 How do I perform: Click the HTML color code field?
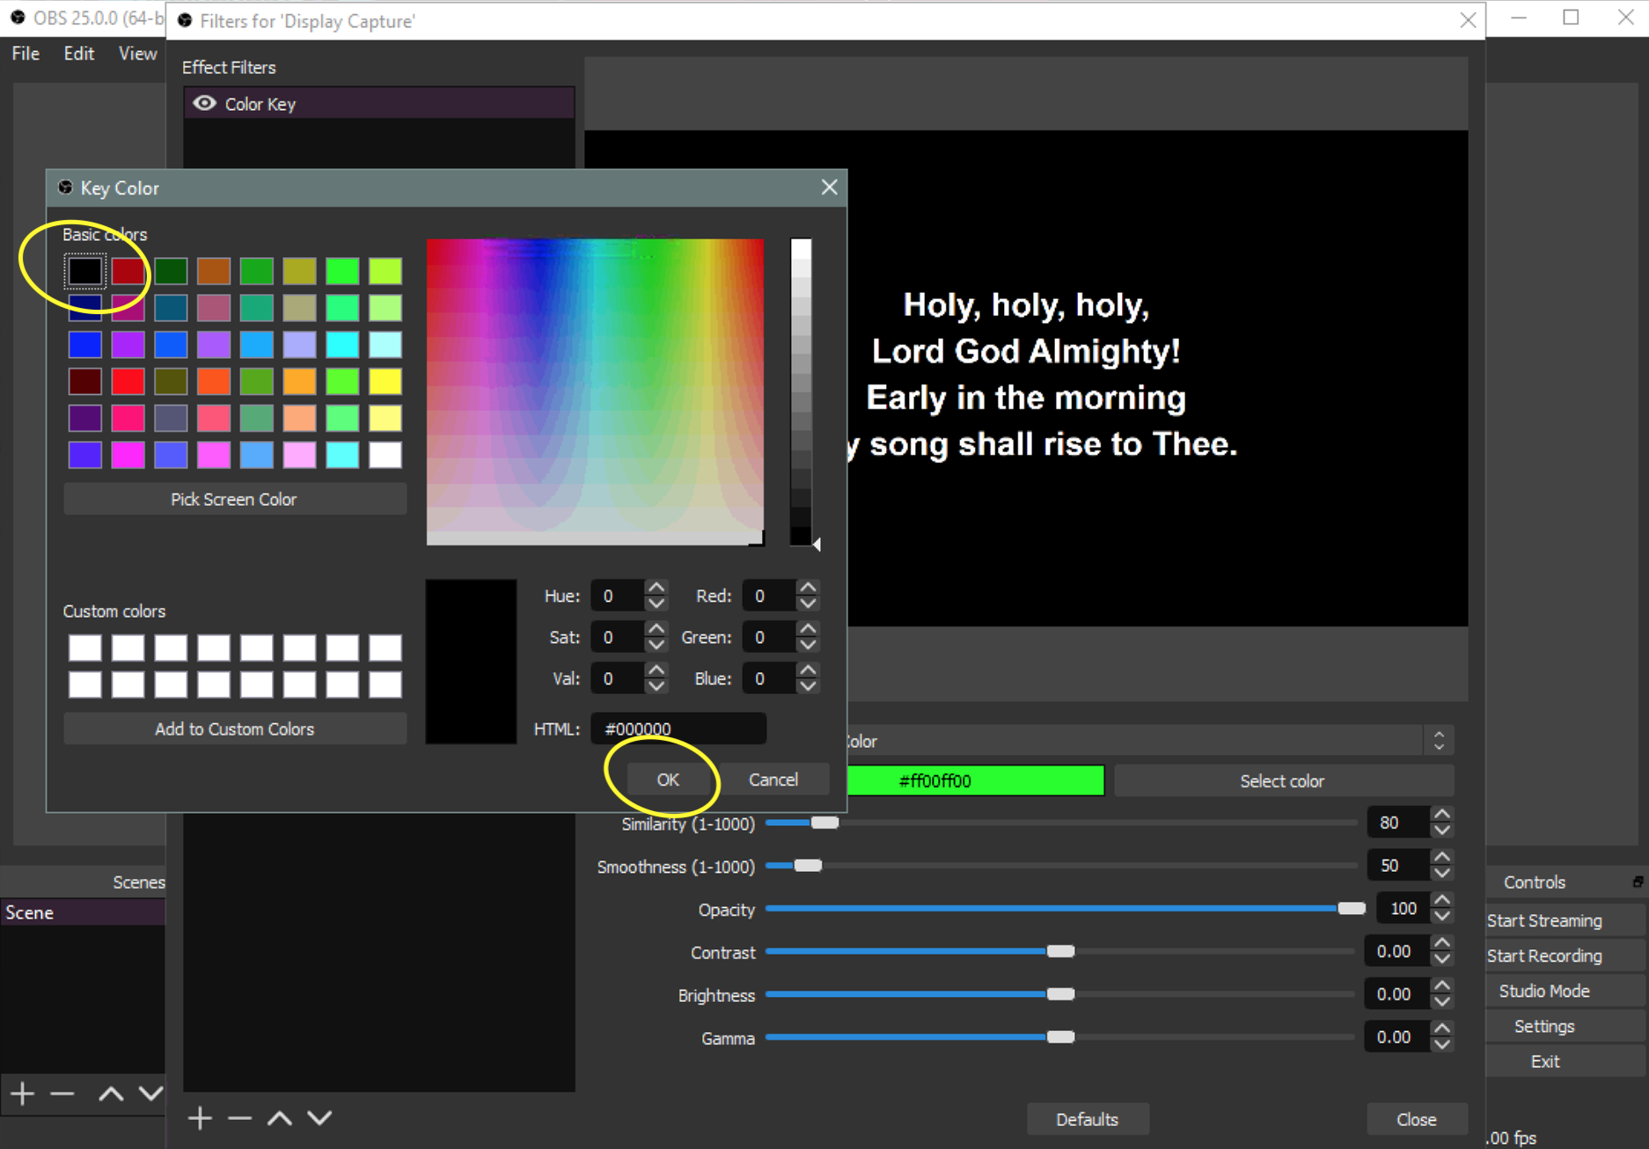(678, 728)
